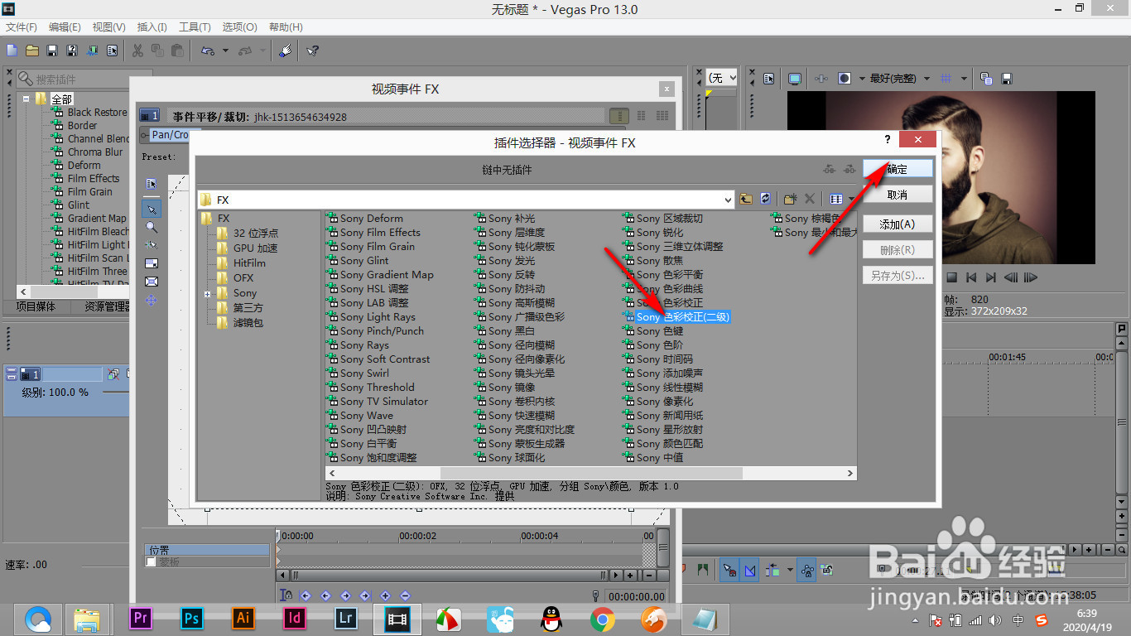Click the up one level folder icon

click(x=746, y=200)
